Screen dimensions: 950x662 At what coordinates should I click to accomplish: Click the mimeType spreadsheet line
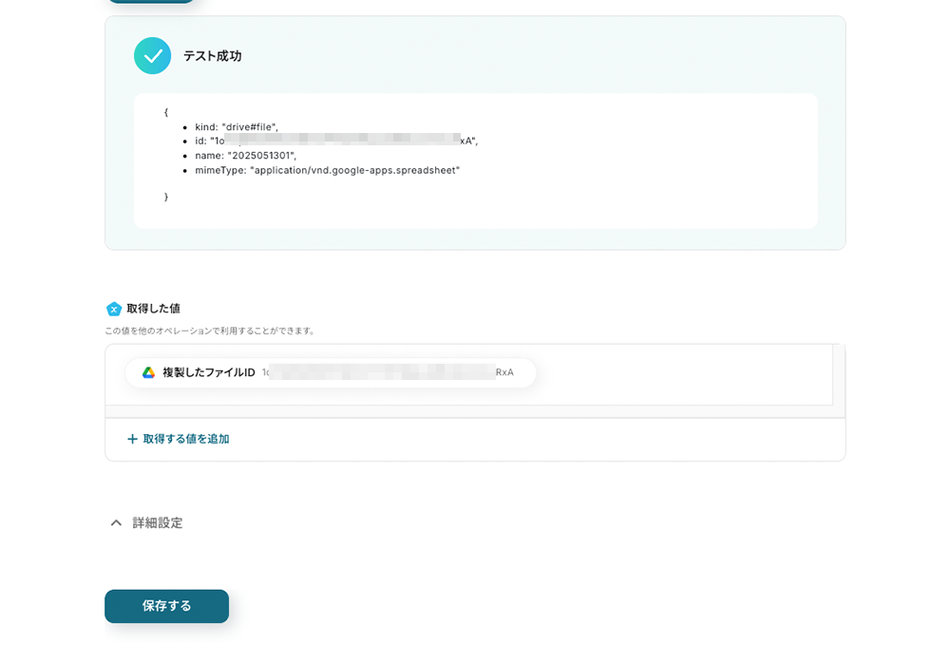tap(327, 170)
